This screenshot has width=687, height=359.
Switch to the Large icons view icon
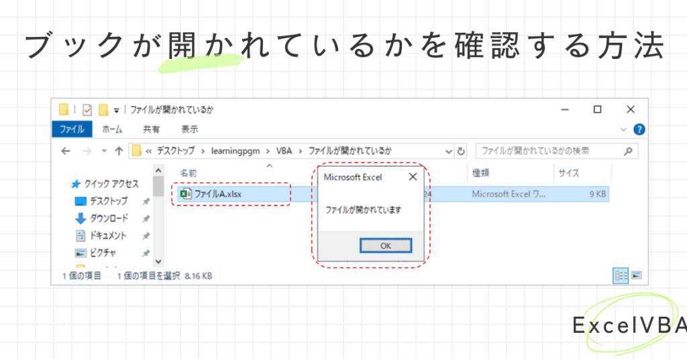click(x=636, y=275)
